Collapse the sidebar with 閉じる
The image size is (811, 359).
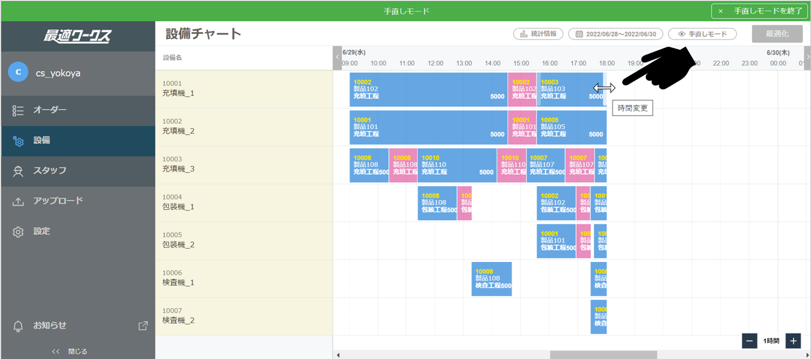pyautogui.click(x=70, y=351)
